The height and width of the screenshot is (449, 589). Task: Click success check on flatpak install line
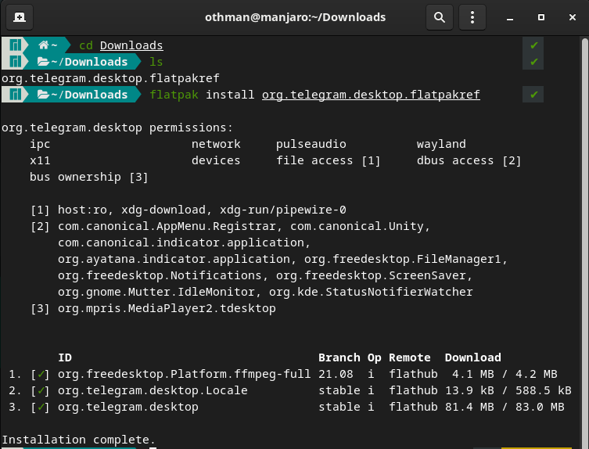tap(533, 95)
